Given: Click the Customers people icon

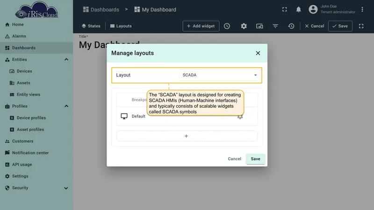Looking at the screenshot, I should point(7,141).
